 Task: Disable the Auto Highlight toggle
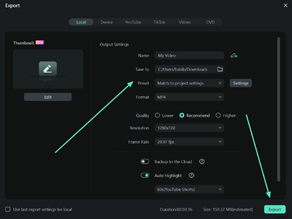tap(145, 175)
